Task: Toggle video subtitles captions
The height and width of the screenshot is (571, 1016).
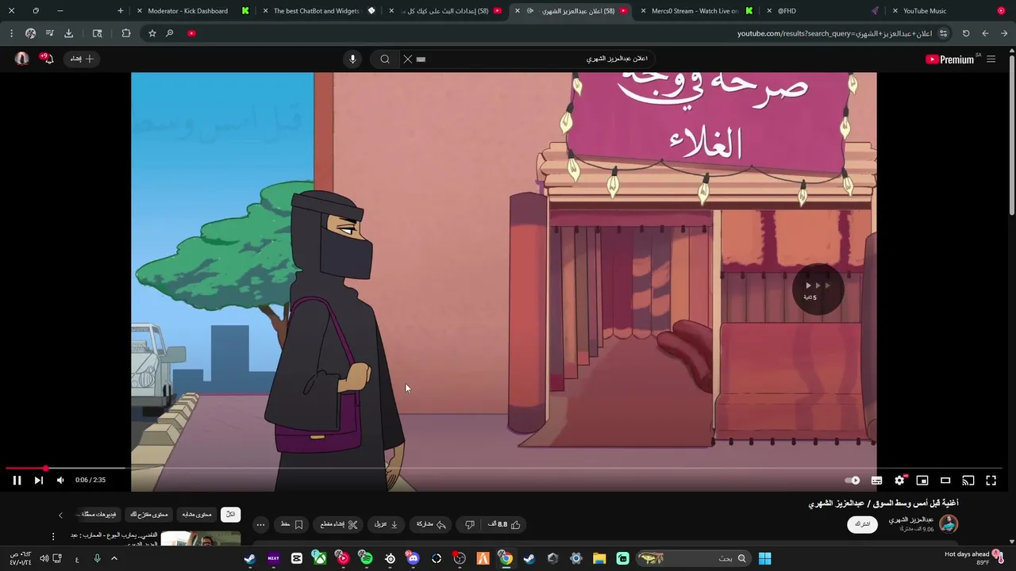Action: point(876,480)
